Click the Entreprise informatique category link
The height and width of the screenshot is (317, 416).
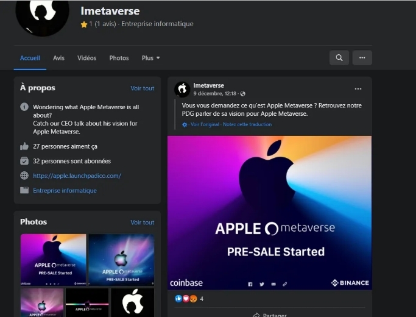tap(65, 191)
